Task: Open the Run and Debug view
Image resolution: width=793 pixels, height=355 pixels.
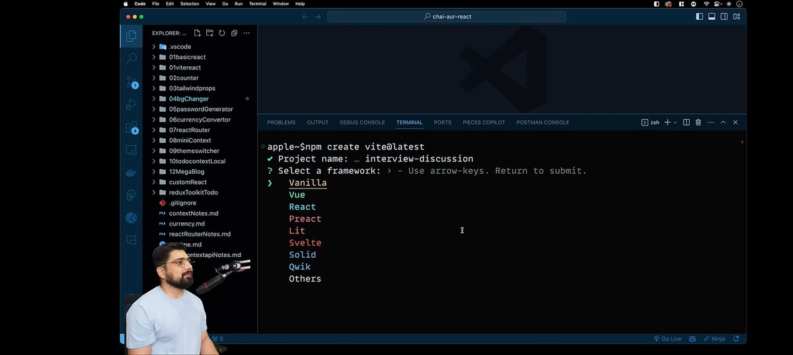Action: (131, 104)
